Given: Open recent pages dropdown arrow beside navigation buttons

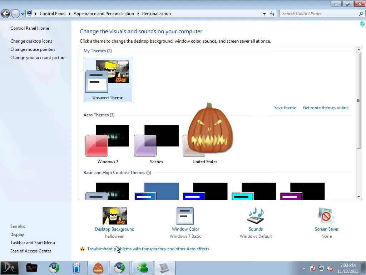Looking at the screenshot, I should point(23,14).
